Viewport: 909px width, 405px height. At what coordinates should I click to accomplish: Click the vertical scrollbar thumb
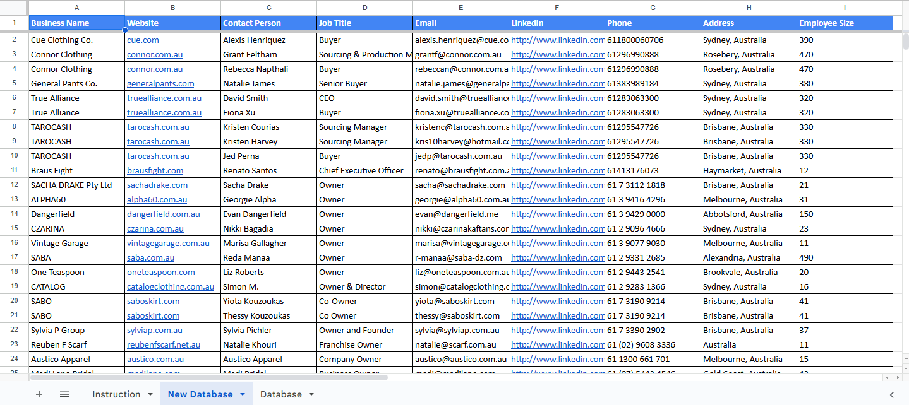[905, 41]
